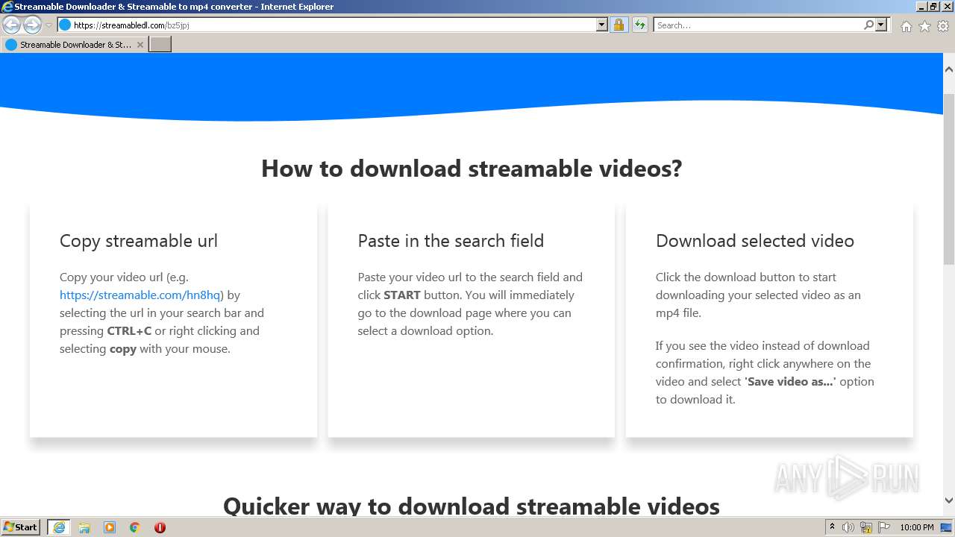This screenshot has width=955, height=537.
Task: Click the 'CTRL+C' bold text
Action: click(x=129, y=330)
